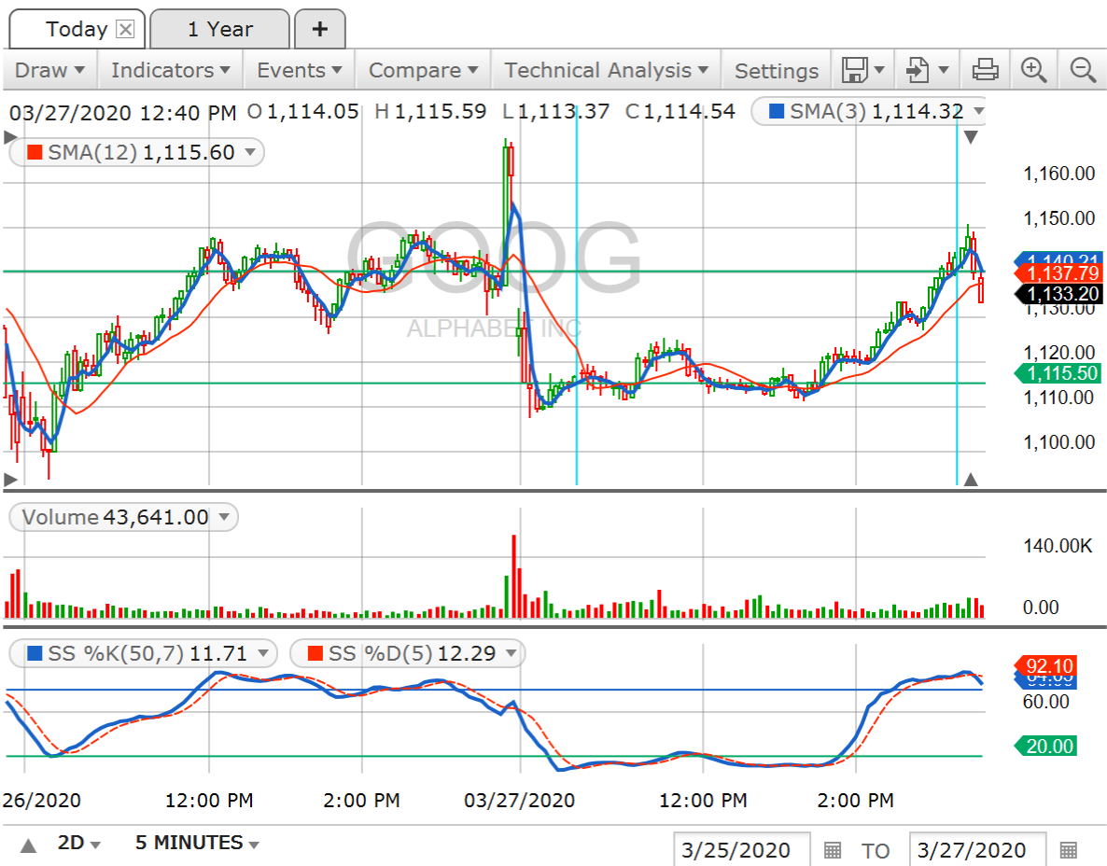Toggle the bottom-left up arrow beside 2D
1107x866 pixels.
click(28, 845)
